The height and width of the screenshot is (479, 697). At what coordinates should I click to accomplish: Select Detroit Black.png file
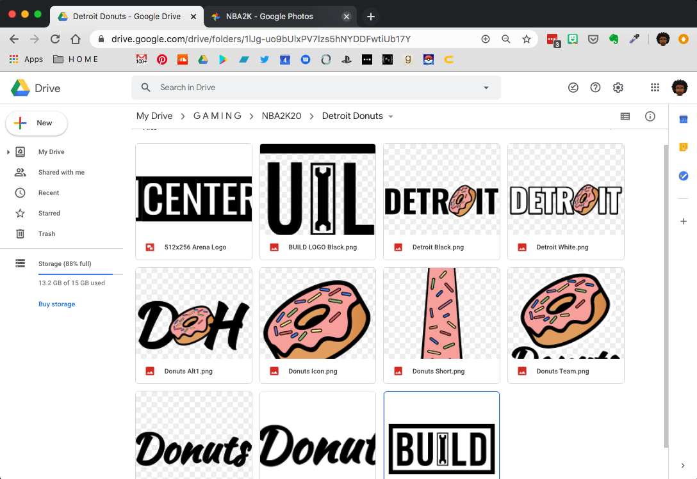(x=441, y=201)
